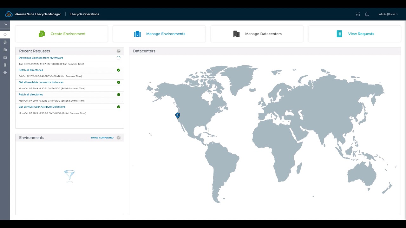Open the Home sidebar icon
406x228 pixels.
pyautogui.click(x=5, y=35)
